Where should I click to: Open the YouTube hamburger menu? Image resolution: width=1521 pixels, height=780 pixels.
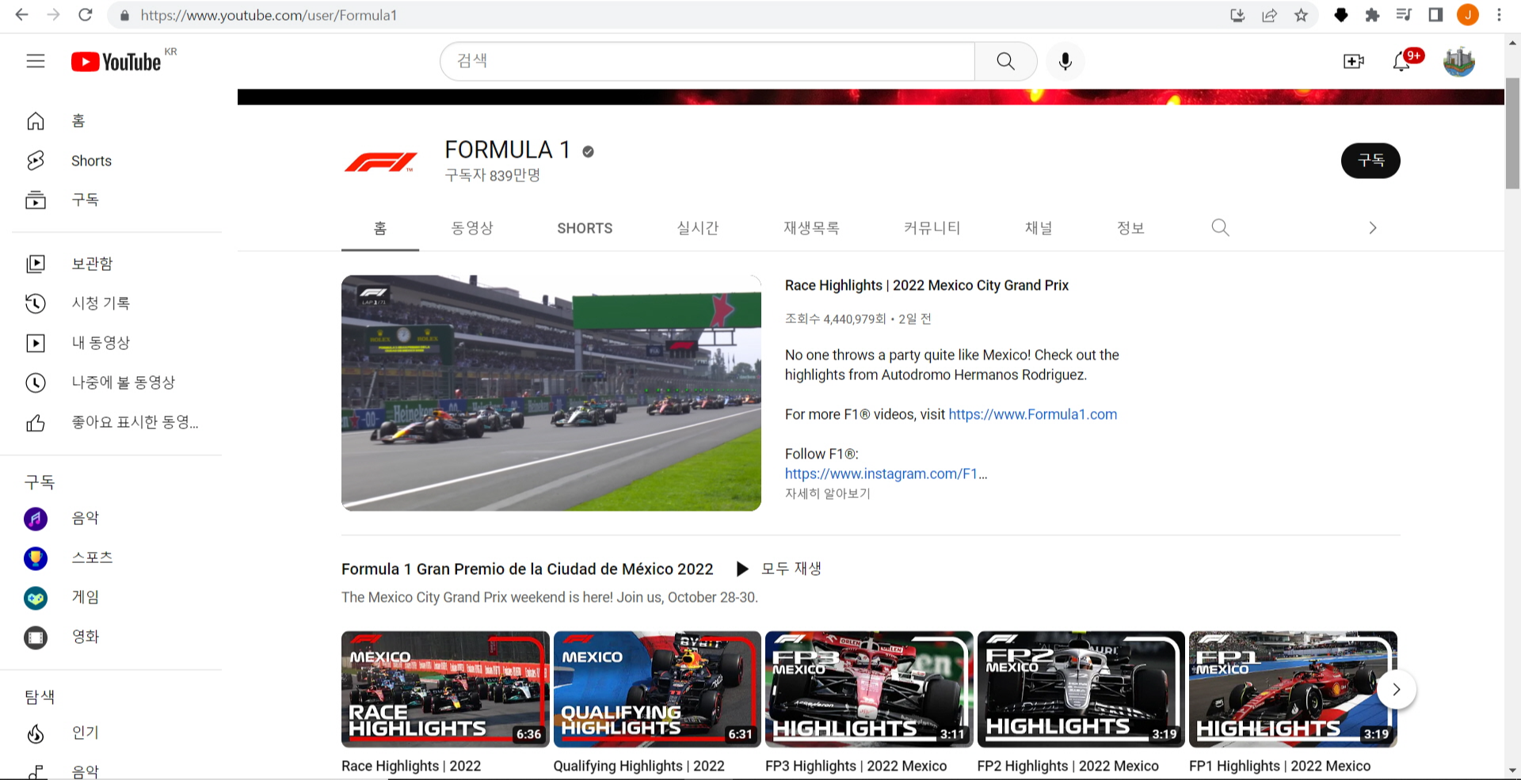(35, 61)
